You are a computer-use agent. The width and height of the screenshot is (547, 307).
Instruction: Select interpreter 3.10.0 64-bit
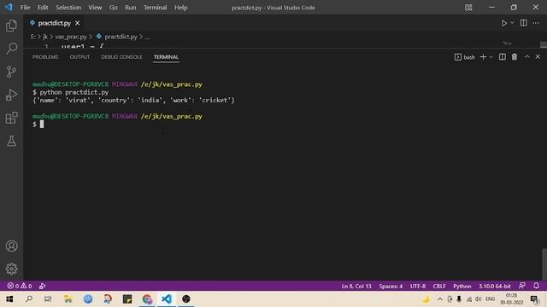click(x=495, y=287)
